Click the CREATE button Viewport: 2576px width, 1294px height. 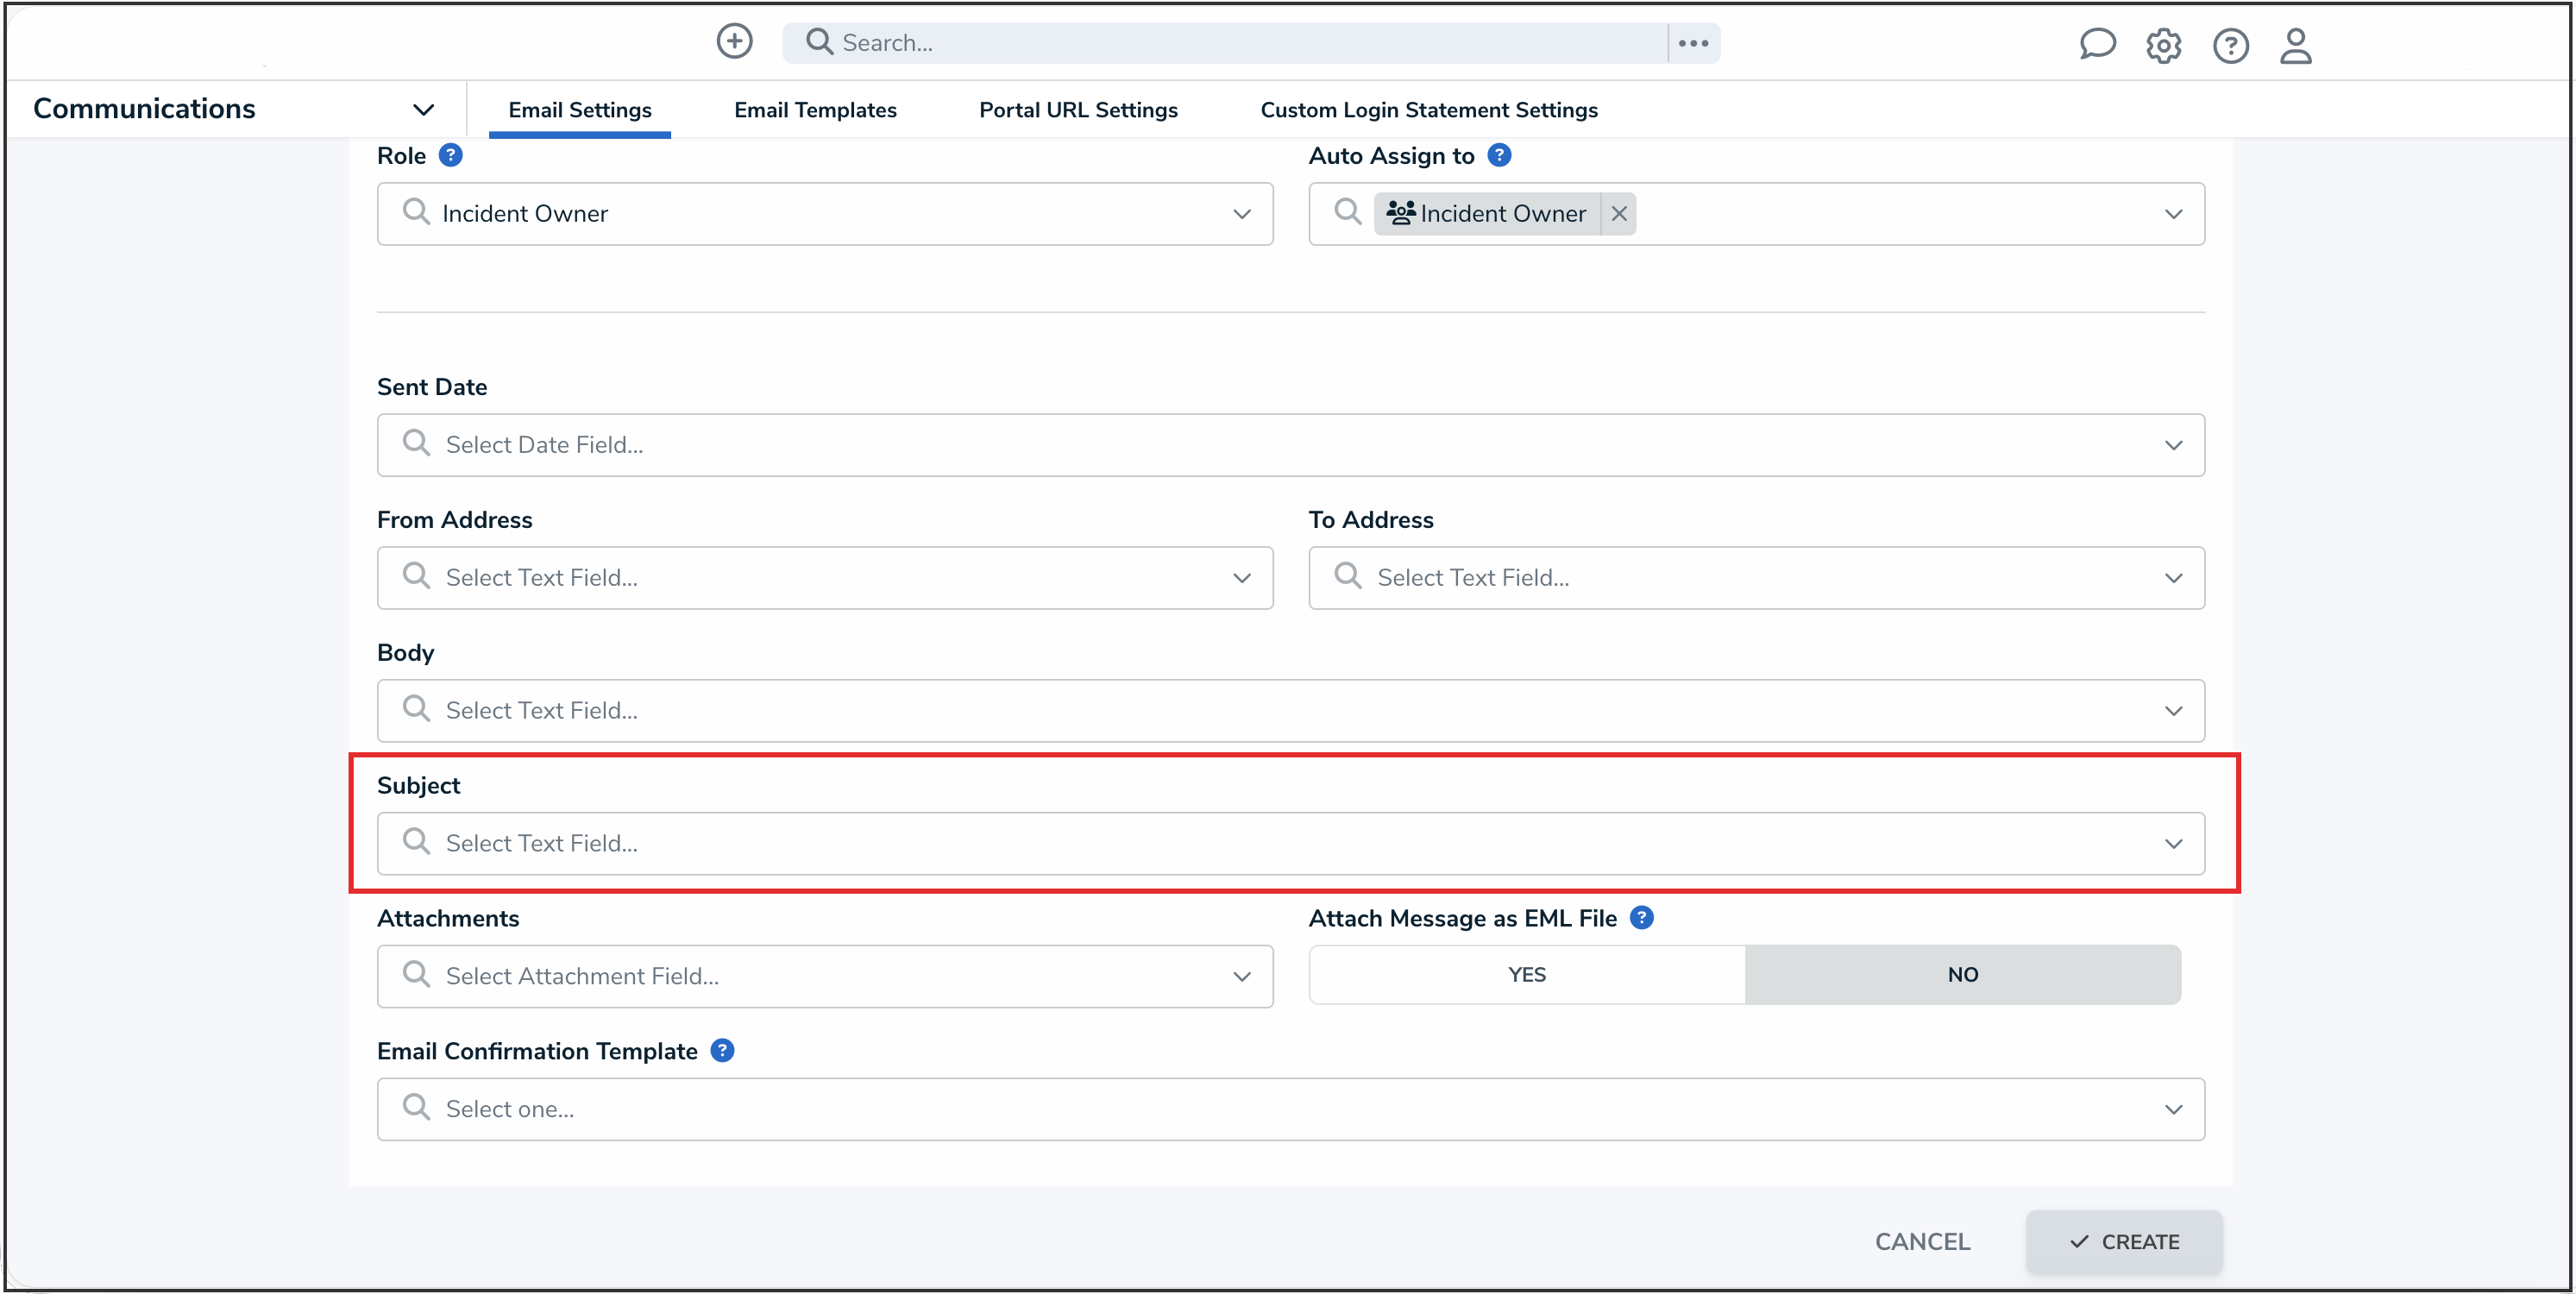coord(2125,1241)
